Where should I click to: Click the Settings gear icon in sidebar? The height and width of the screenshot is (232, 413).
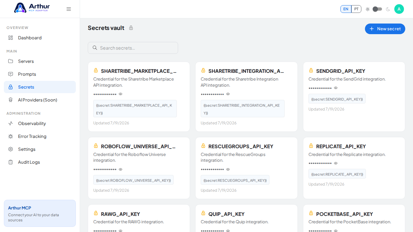tap(11, 149)
